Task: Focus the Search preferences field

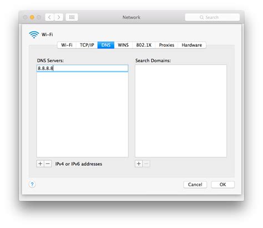Action: (213, 17)
